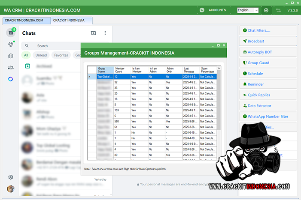Click the Group Name column header
The width and height of the screenshot is (301, 200).
pos(105,70)
